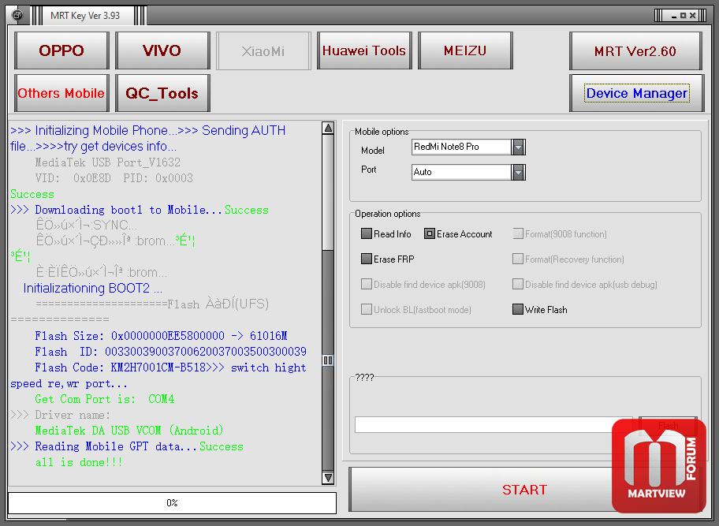
Task: Click 'MediaTek DA USB VCOM (Android)' line
Action: (x=129, y=431)
